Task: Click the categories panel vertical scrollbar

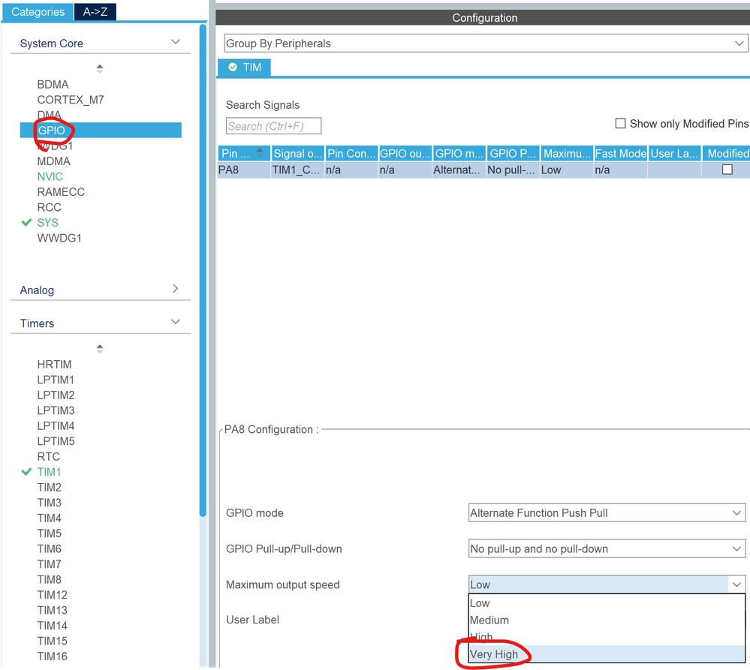Action: 203,270
